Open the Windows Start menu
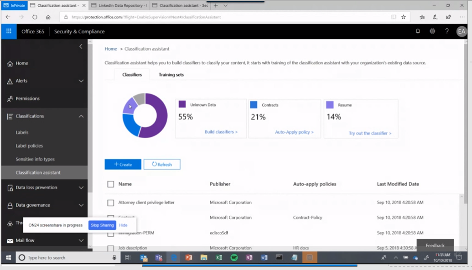Screen dimensions: 472x270 pos(8,258)
